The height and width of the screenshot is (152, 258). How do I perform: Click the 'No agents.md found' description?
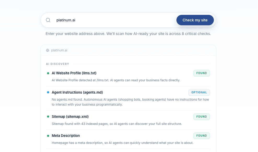point(130,102)
